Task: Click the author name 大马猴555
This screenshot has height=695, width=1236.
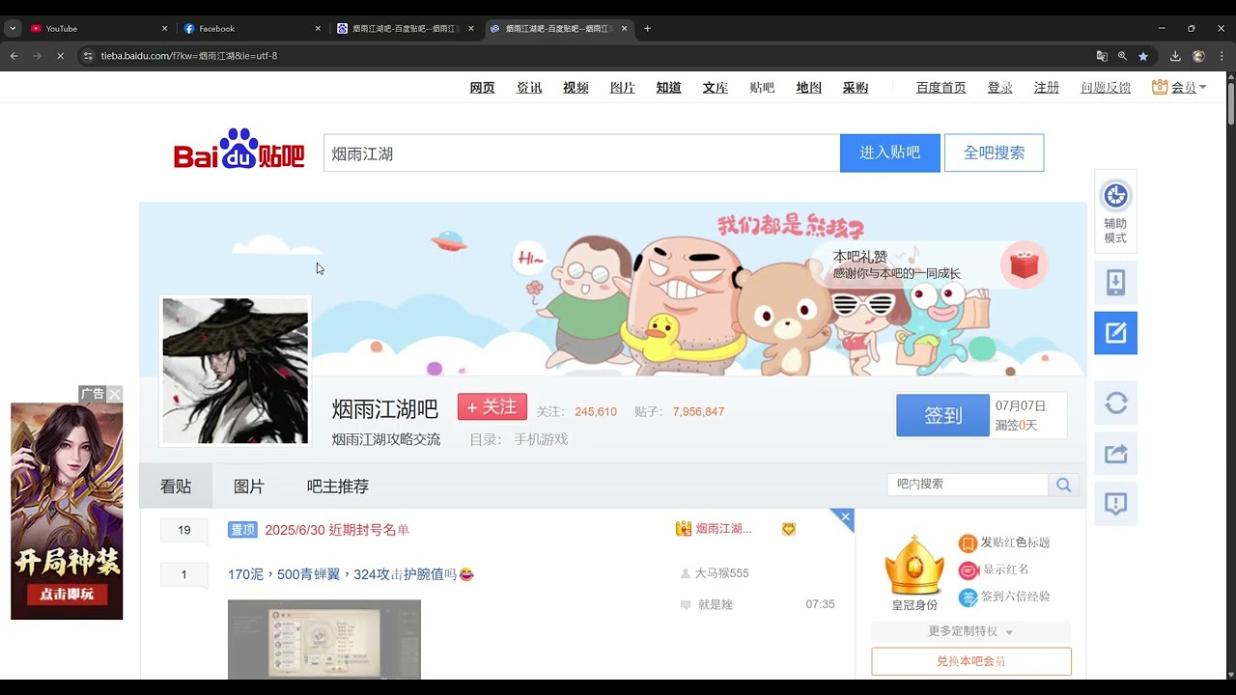Action: 721,573
